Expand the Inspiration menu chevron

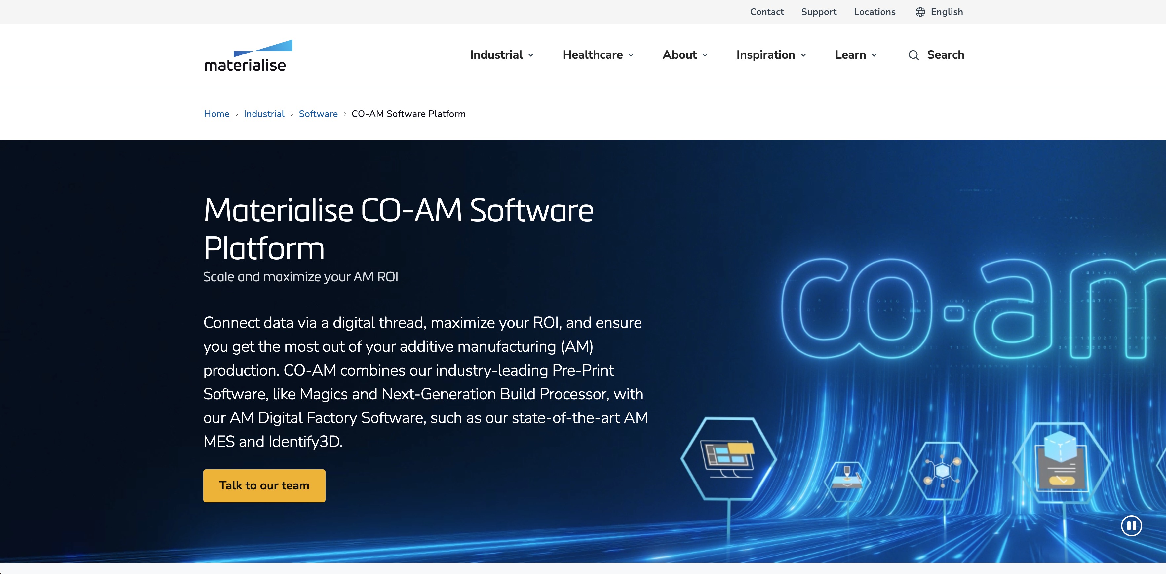[803, 55]
